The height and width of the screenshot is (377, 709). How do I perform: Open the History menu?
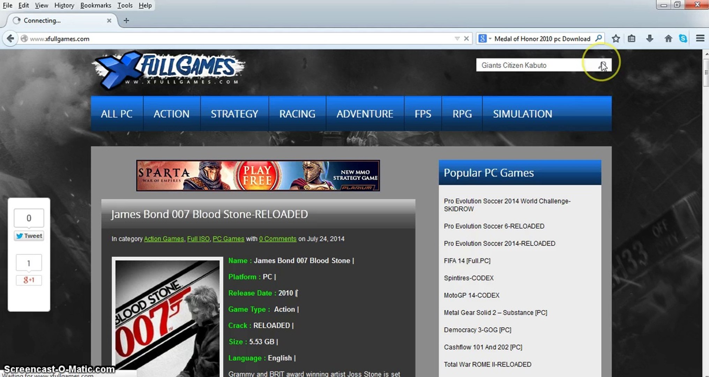[64, 5]
